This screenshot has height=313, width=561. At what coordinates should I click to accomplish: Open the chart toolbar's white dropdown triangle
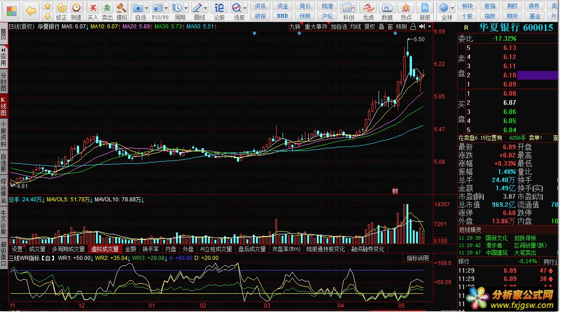[x=429, y=27]
